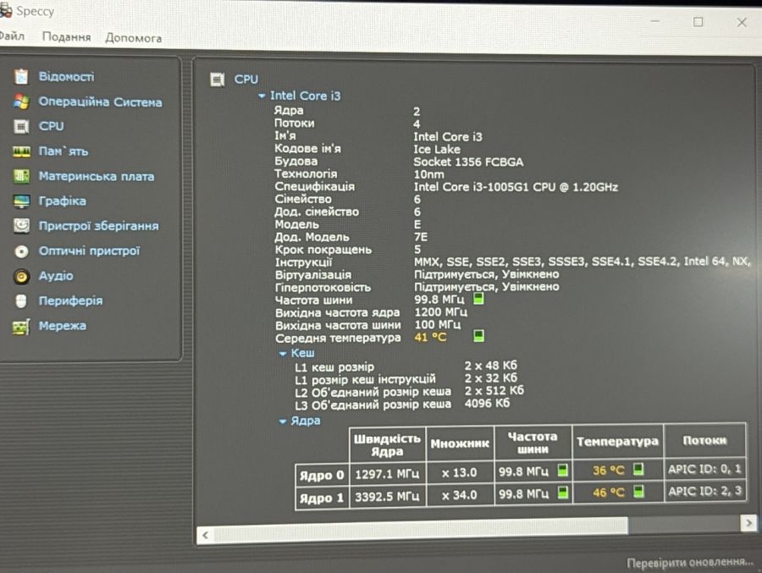The height and width of the screenshot is (573, 762).
Task: Select Операційна Система section
Action: (100, 102)
